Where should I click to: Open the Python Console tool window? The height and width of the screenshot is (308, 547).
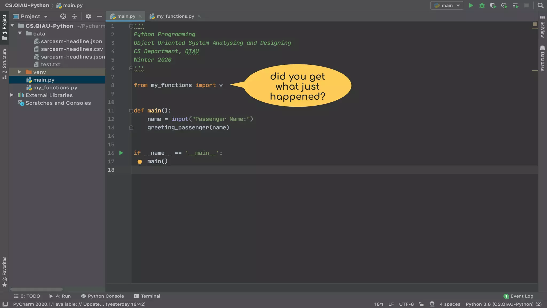103,296
